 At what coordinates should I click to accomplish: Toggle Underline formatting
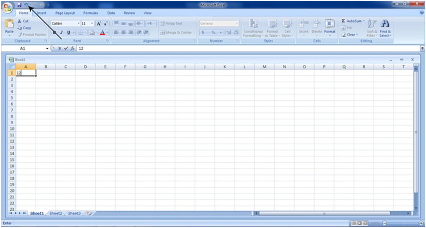pos(68,32)
